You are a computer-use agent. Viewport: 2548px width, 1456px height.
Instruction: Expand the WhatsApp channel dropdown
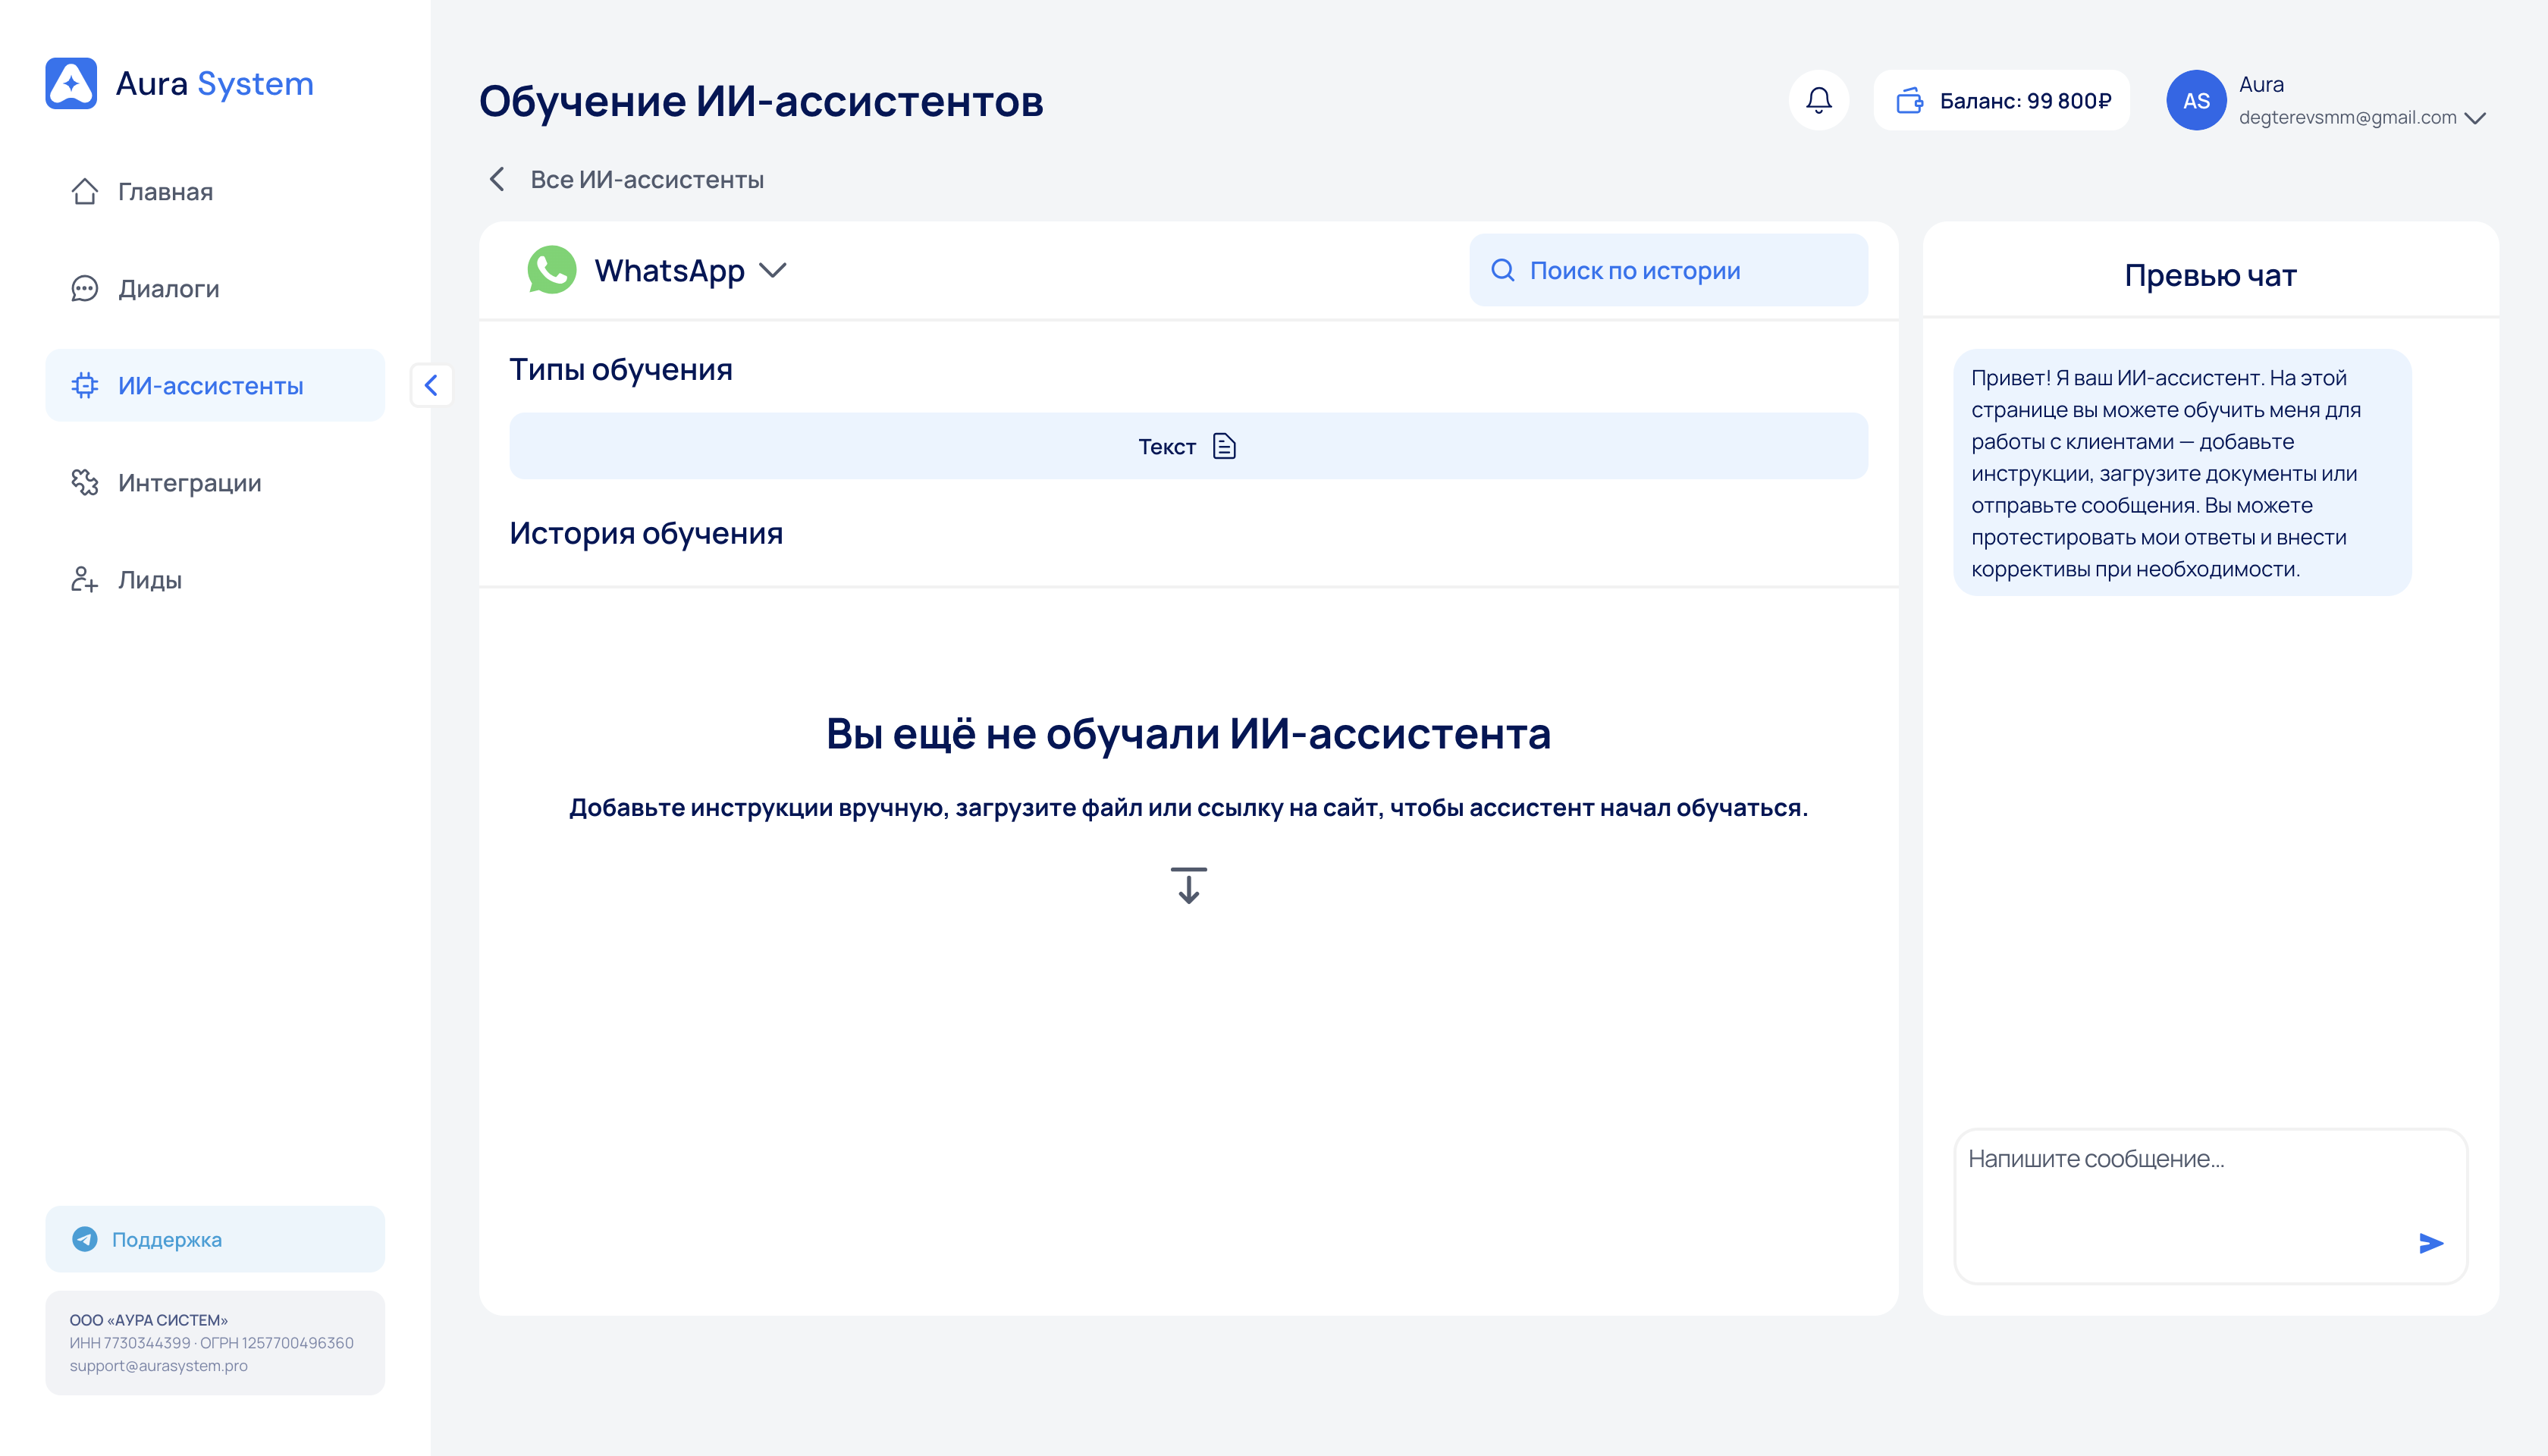click(773, 270)
